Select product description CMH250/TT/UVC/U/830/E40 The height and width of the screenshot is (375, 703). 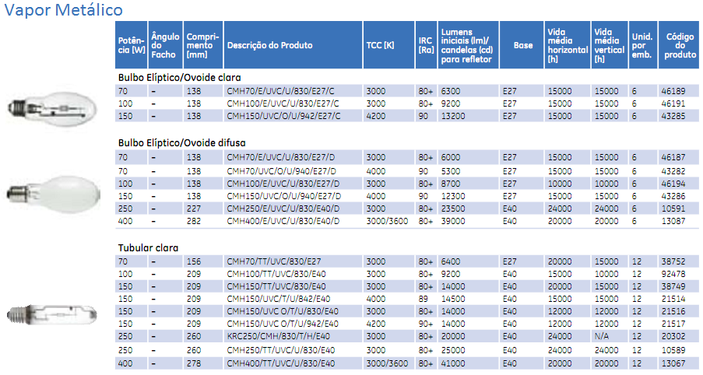point(281,350)
